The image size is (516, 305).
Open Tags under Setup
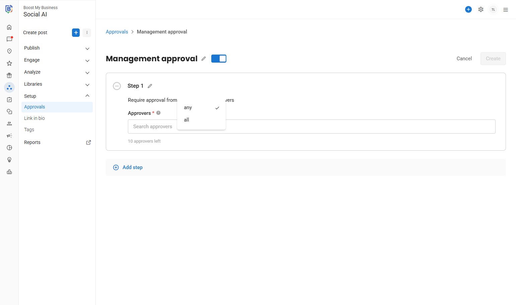tap(29, 130)
